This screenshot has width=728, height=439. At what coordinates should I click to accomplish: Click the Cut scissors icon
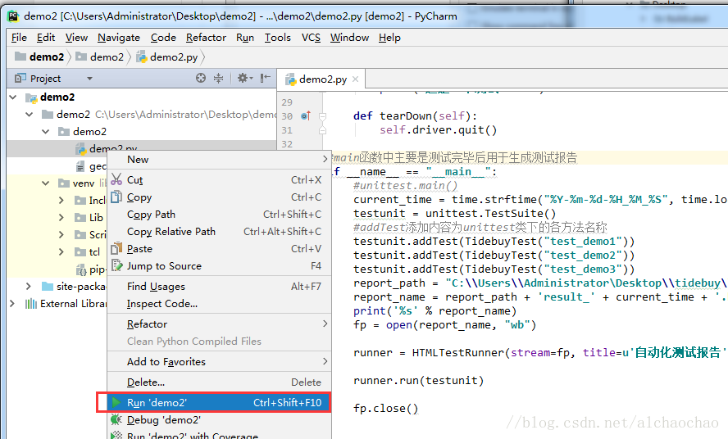point(116,179)
